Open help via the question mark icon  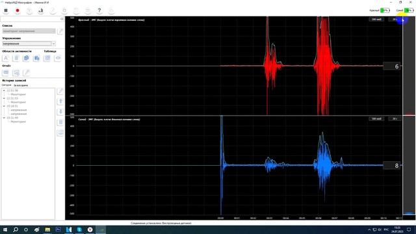(x=99, y=10)
